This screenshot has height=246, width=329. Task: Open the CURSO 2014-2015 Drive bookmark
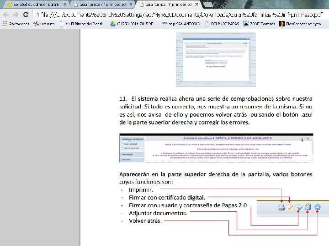click(132, 24)
